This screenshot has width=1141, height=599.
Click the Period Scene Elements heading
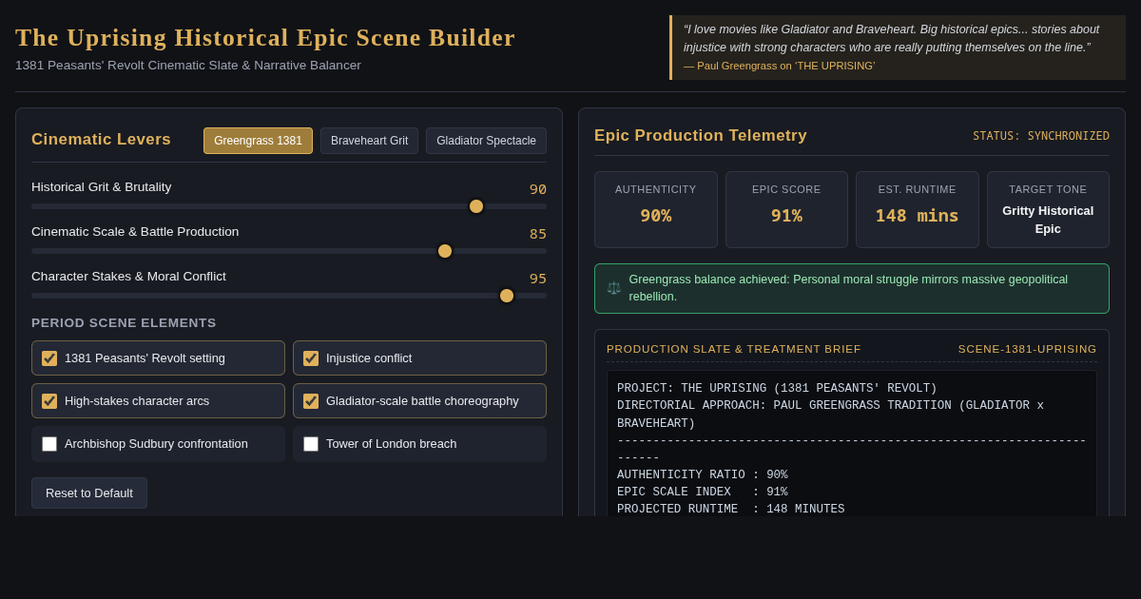(124, 322)
